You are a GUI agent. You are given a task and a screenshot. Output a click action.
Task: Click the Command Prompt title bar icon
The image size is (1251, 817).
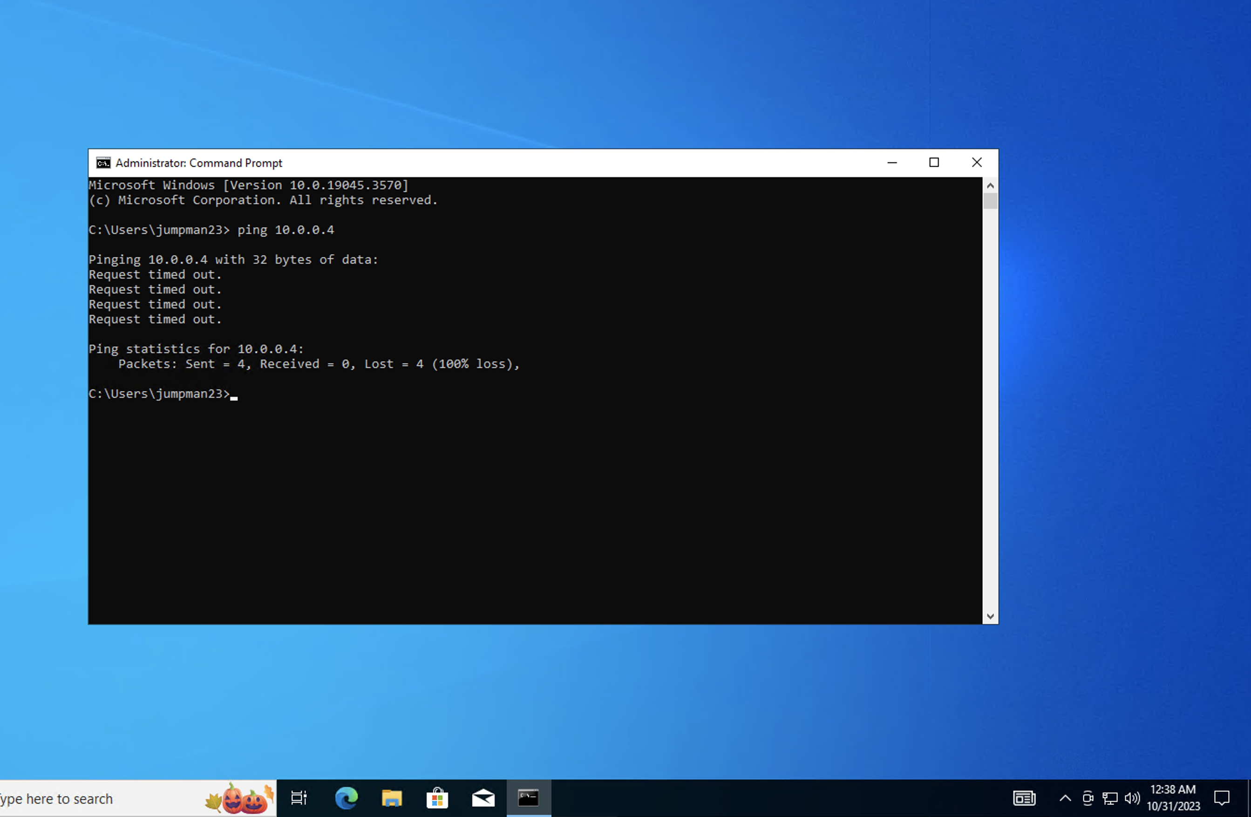pos(103,163)
